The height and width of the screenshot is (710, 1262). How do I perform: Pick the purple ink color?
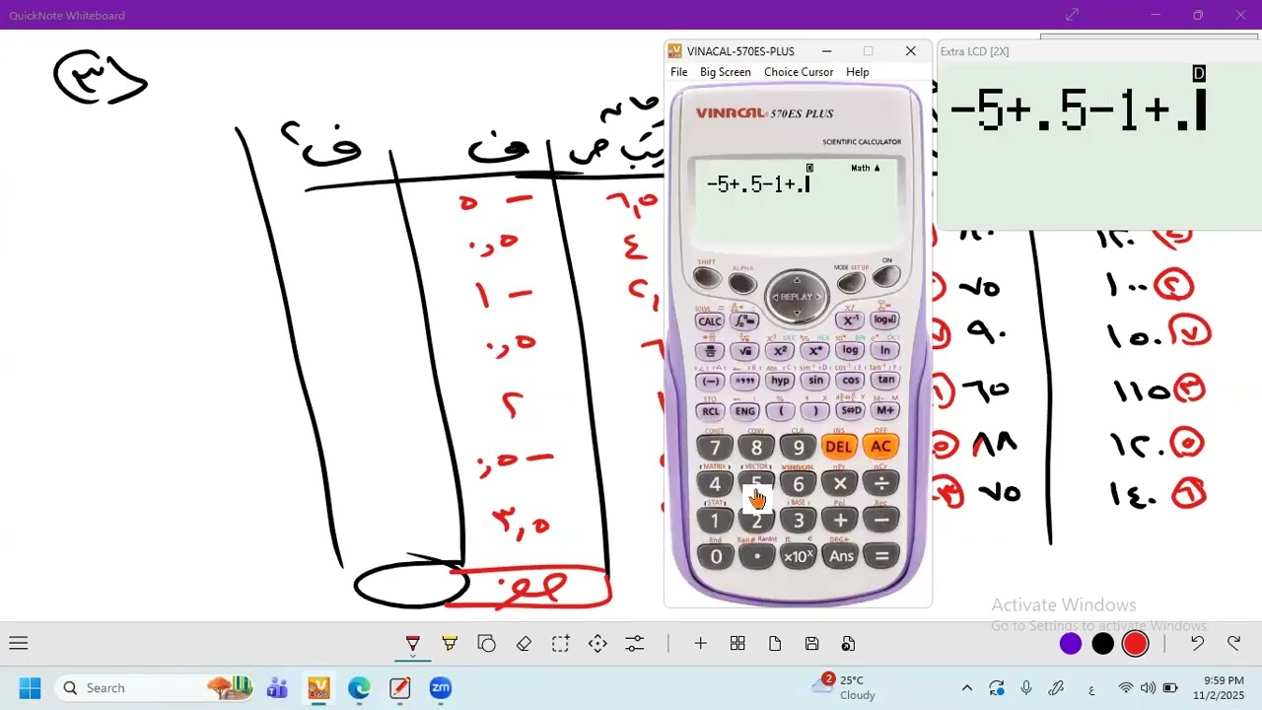[x=1070, y=644]
